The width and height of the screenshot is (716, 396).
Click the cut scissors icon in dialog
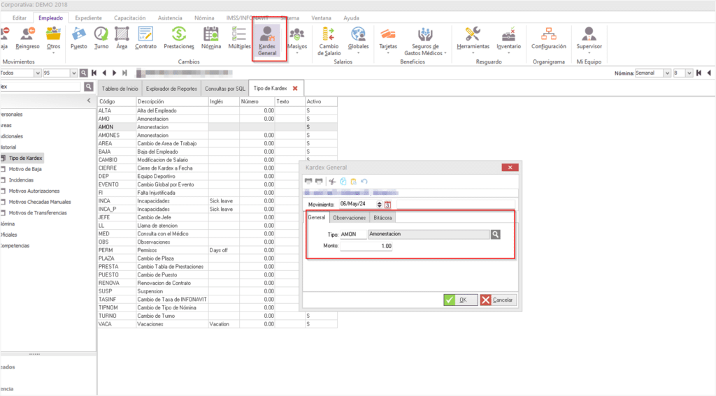(333, 182)
